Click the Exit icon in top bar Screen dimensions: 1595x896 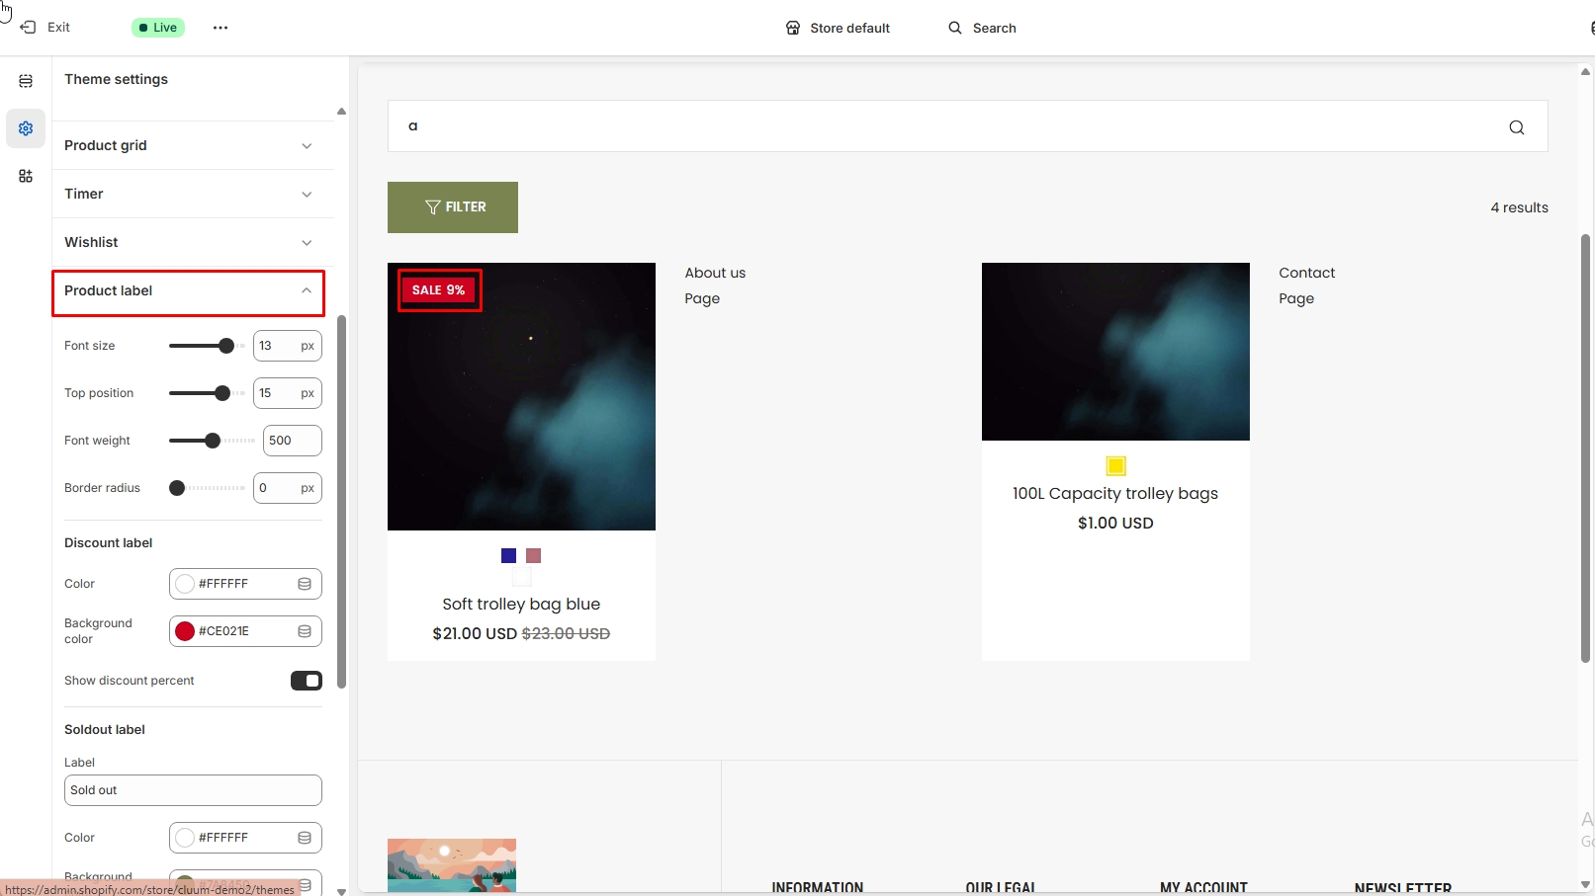pos(29,28)
